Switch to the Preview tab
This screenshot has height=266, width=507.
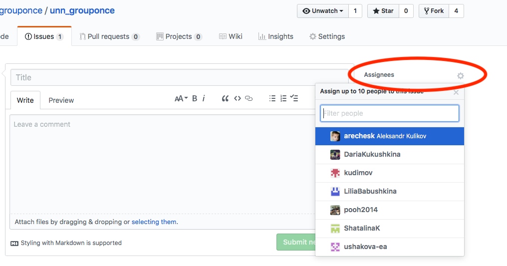[x=61, y=100]
